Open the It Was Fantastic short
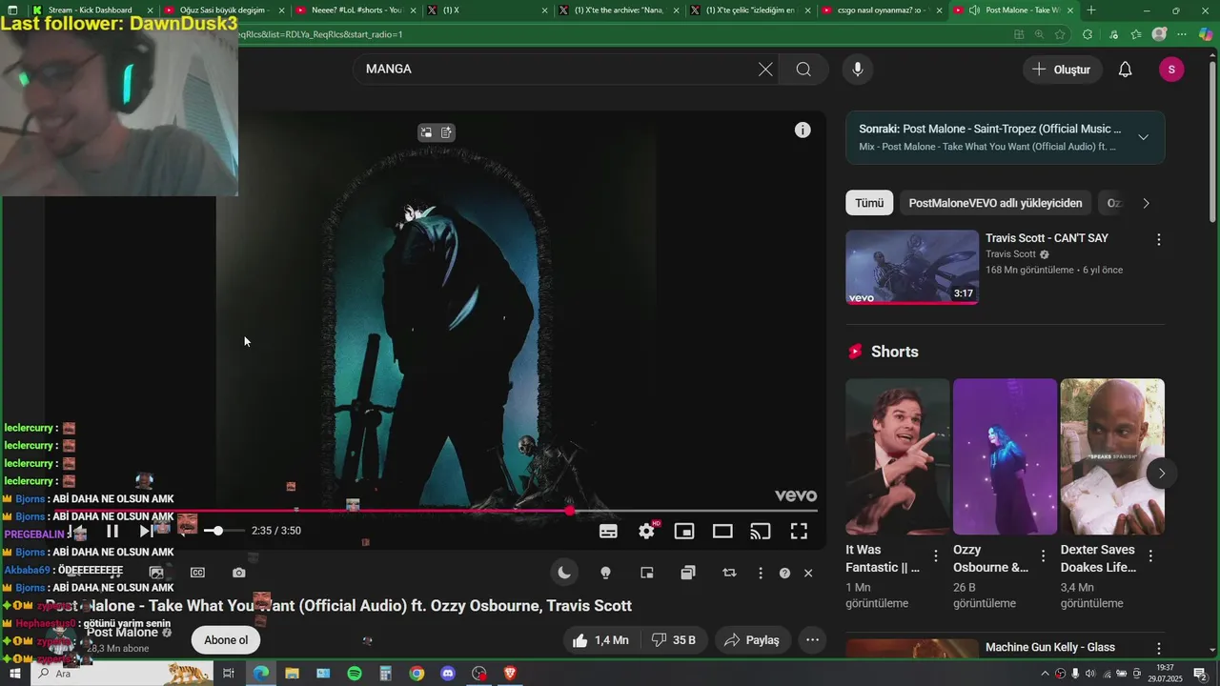This screenshot has height=686, width=1220. click(897, 456)
